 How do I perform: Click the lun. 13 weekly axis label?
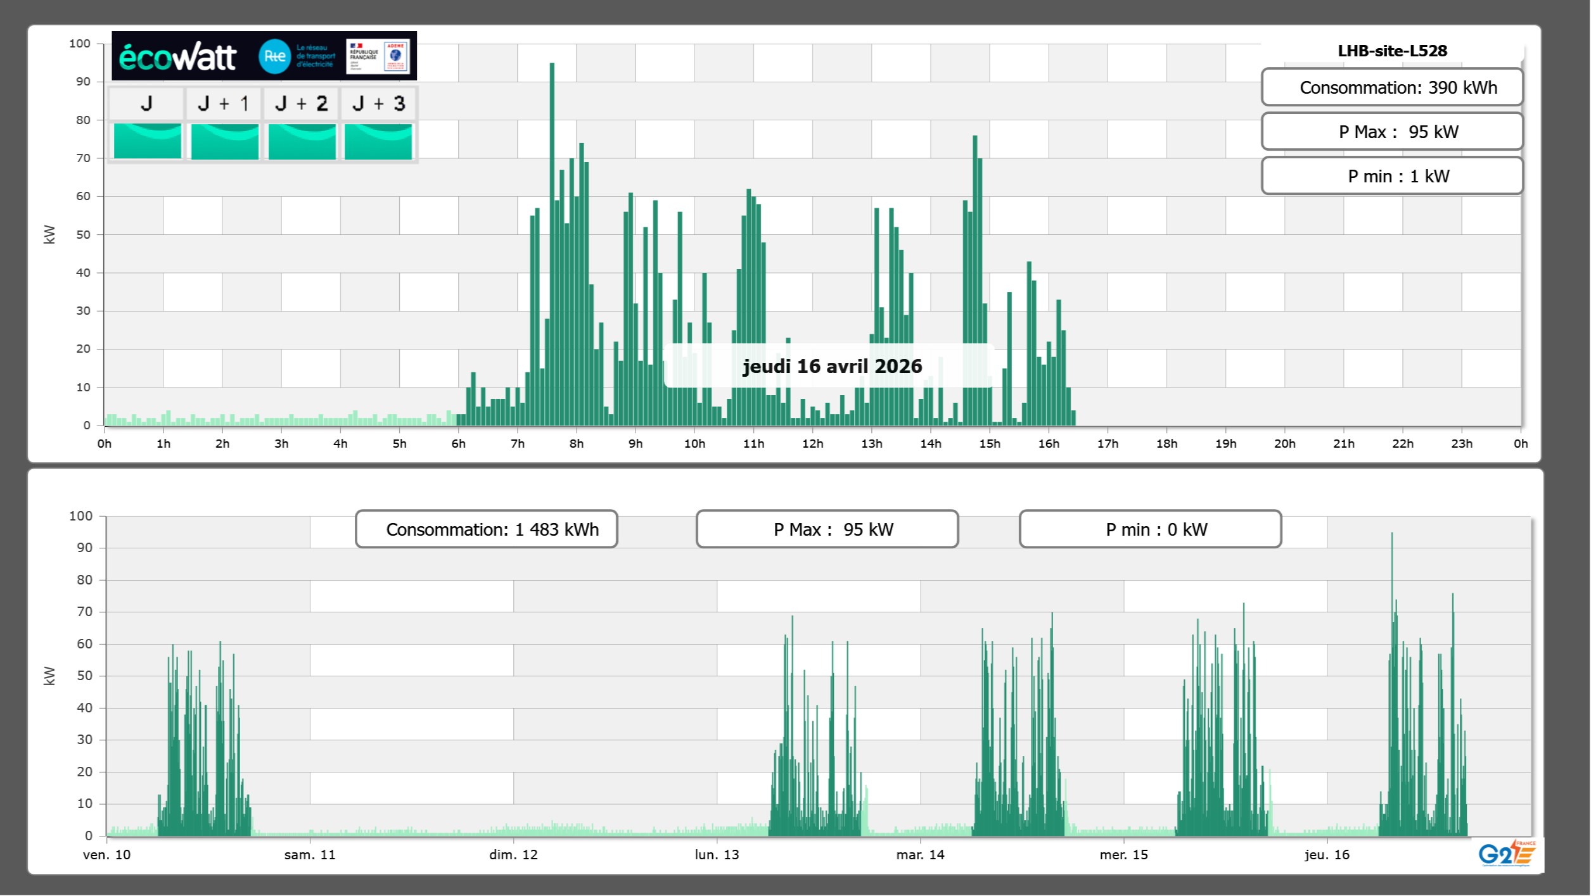(716, 854)
